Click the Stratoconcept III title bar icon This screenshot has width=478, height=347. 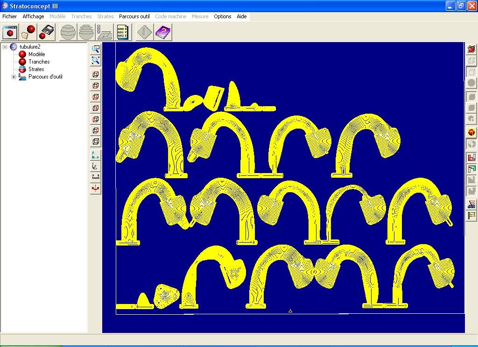tap(5, 6)
